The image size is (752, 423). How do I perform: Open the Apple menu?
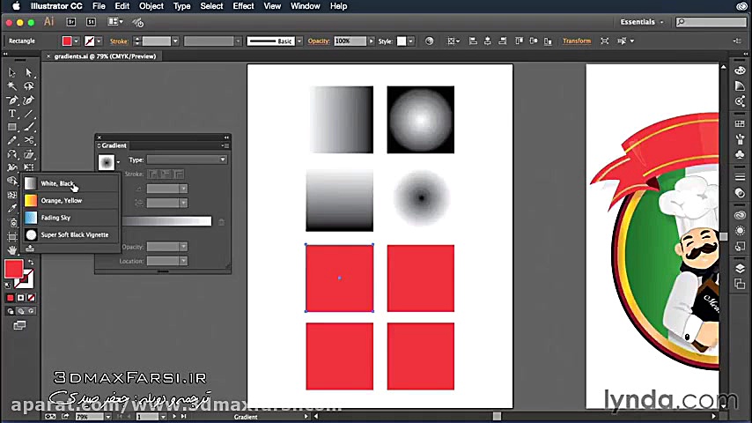click(x=16, y=6)
